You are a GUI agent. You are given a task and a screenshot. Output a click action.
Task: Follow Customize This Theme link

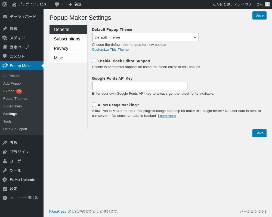[110, 49]
